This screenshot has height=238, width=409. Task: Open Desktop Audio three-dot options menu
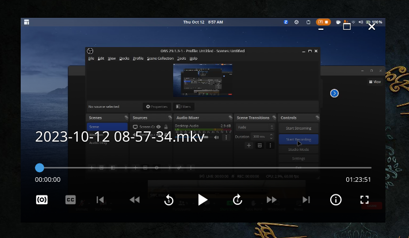[226, 137]
